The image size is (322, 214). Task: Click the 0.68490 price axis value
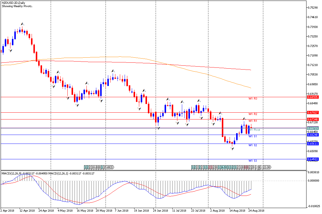coord(313,103)
